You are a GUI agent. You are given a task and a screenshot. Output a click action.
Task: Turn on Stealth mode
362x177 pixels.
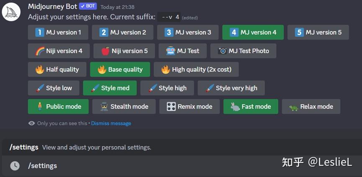[124, 107]
